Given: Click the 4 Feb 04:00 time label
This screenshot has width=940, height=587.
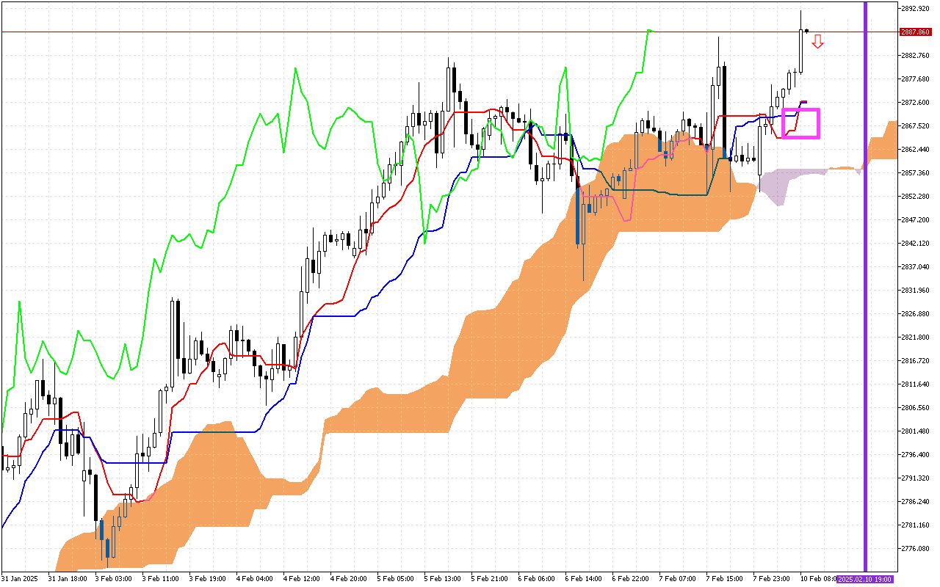Looking at the screenshot, I should 256,579.
